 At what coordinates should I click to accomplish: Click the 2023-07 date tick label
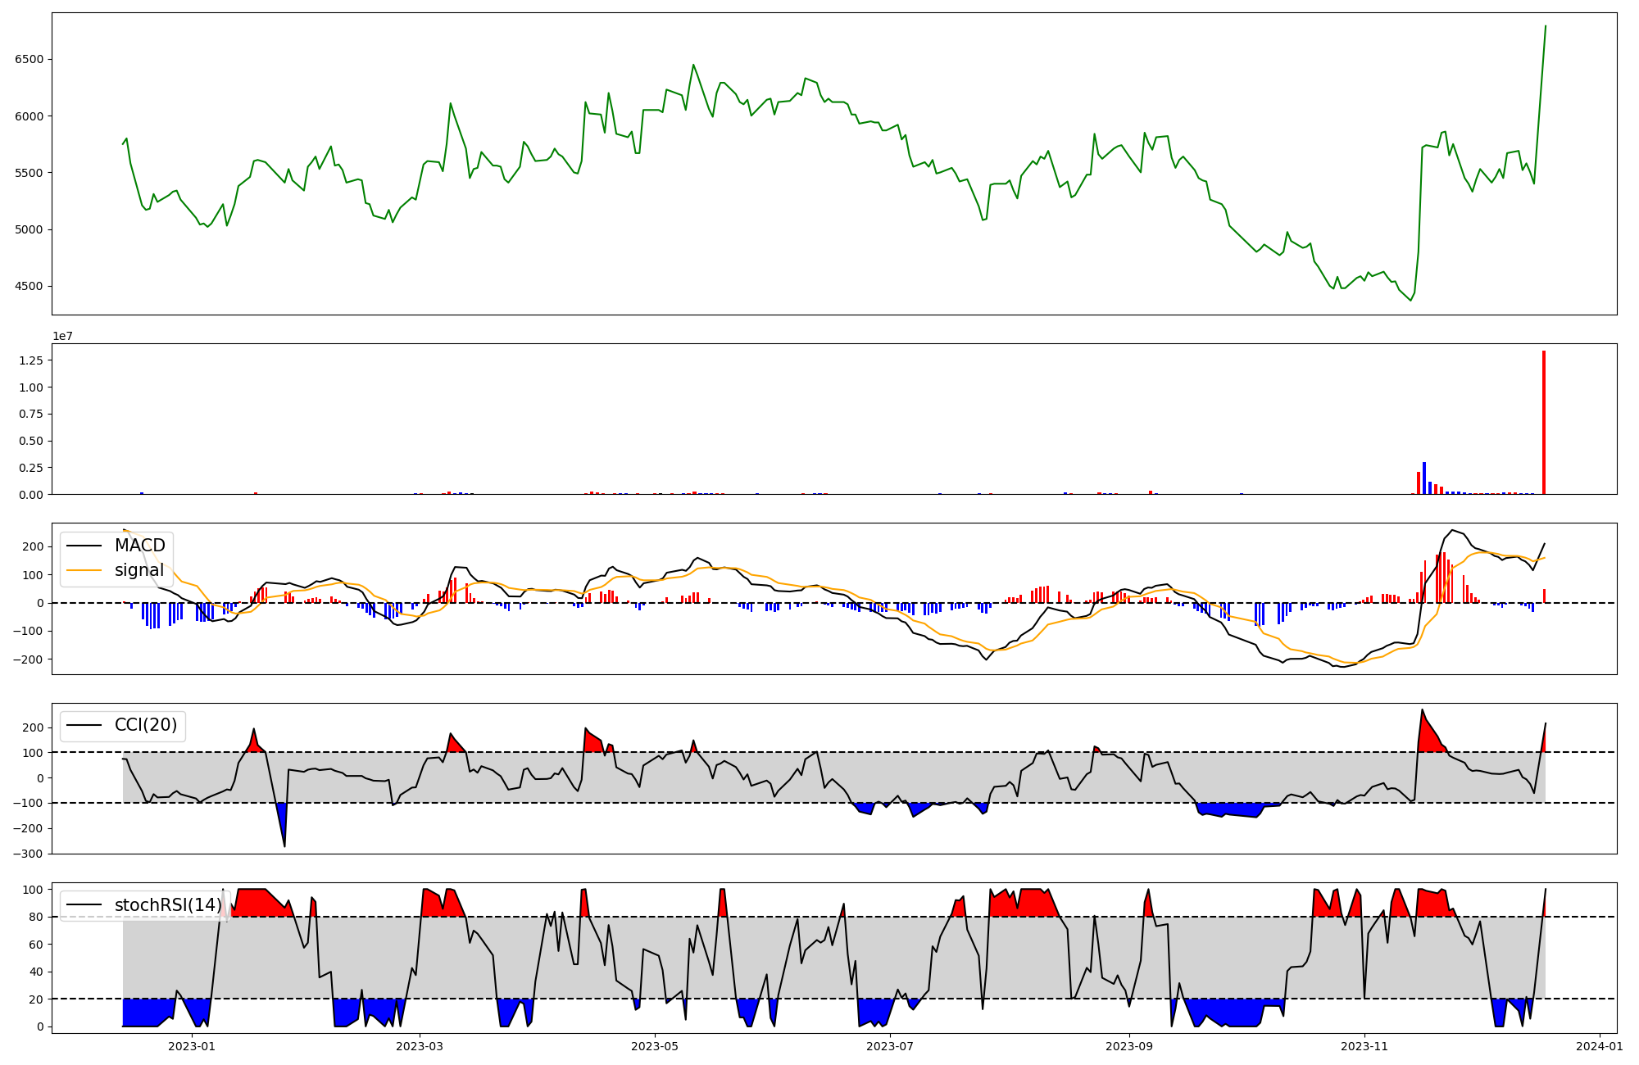(x=890, y=1046)
